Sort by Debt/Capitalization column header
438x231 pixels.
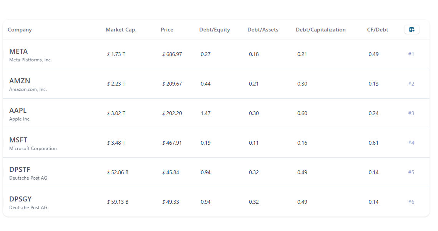click(x=320, y=30)
